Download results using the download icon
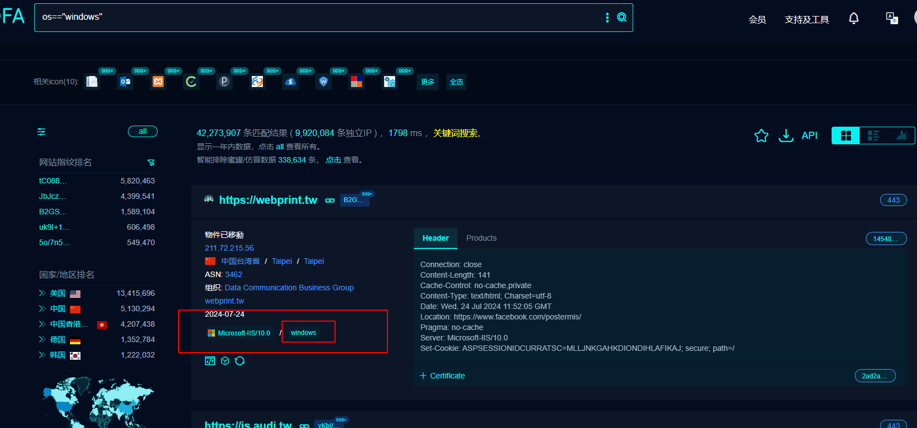 (786, 136)
